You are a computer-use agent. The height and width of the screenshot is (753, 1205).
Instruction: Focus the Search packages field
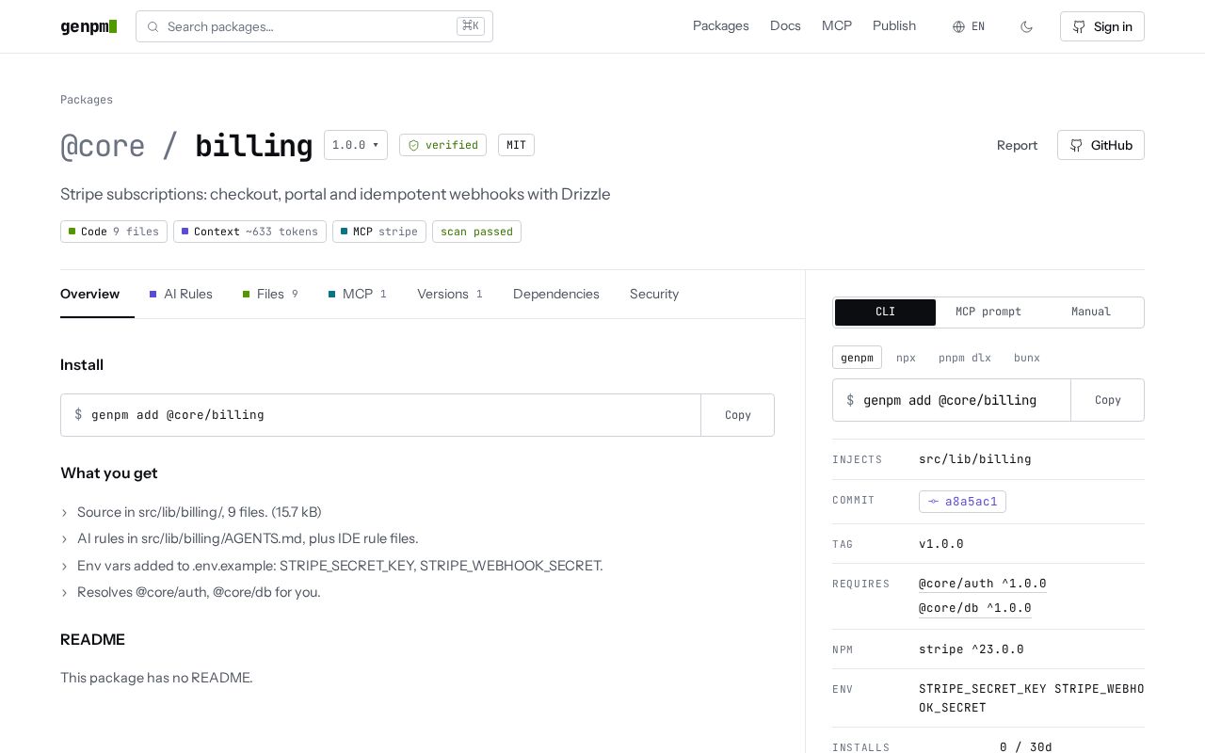point(314,26)
